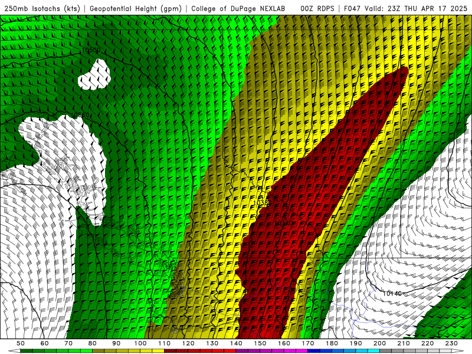Click the 10380 contour label in the jet core

click(x=262, y=203)
